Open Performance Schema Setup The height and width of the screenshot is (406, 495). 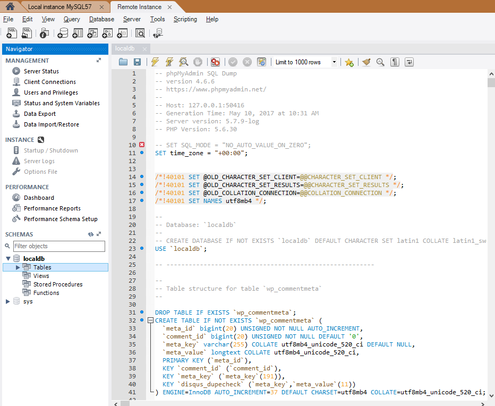point(61,219)
